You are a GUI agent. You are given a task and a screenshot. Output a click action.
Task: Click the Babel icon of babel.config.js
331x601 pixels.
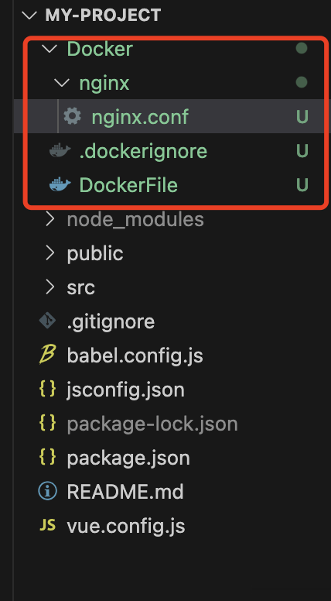47,355
